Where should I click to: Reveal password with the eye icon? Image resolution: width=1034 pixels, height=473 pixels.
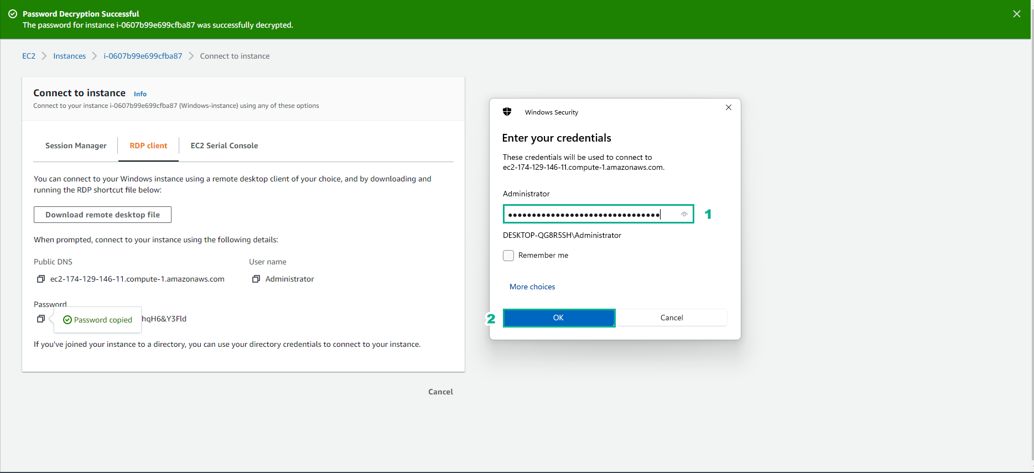684,214
